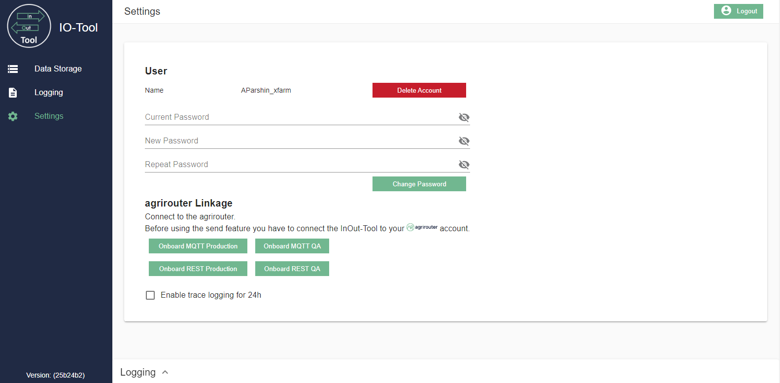Click the Logging document icon
This screenshot has width=780, height=383.
tap(13, 93)
